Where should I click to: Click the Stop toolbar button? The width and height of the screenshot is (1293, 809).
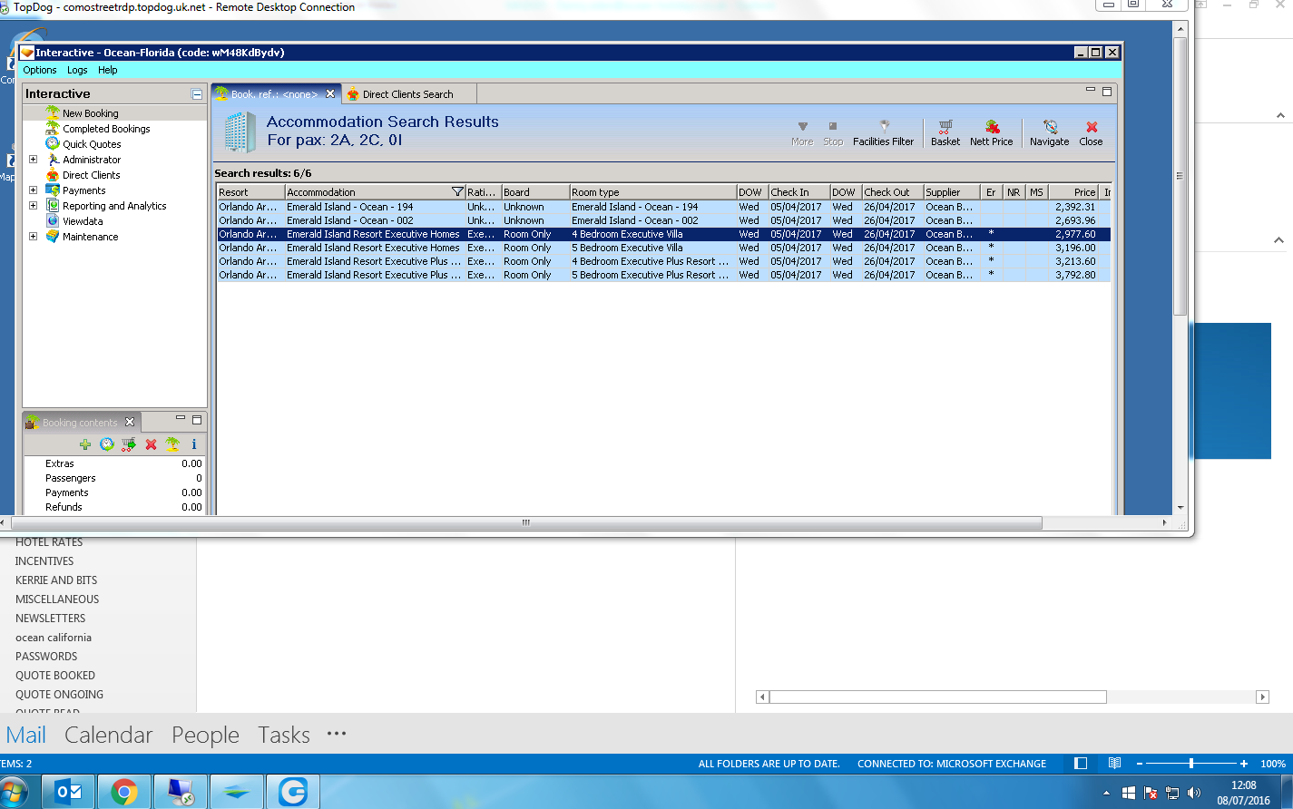[x=833, y=133]
